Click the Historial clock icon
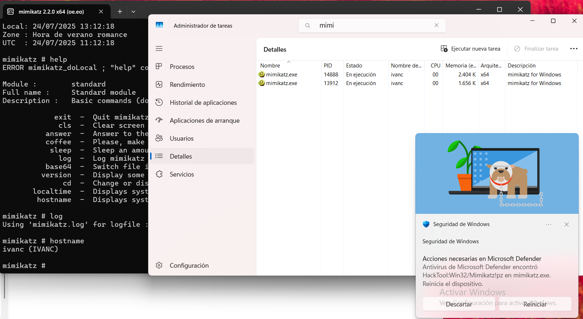Viewport: 583px width, 319px height. coord(159,102)
